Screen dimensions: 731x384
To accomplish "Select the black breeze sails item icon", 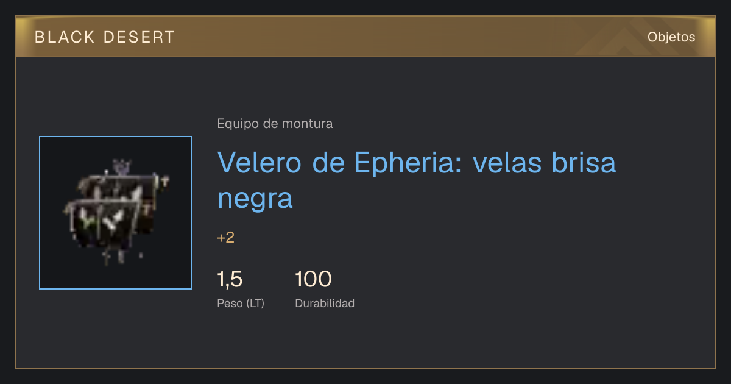I will coord(116,213).
